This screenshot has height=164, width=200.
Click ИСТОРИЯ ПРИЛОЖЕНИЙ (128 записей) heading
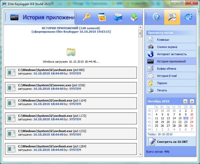pyautogui.click(x=71, y=28)
